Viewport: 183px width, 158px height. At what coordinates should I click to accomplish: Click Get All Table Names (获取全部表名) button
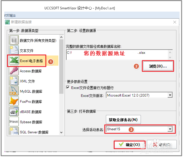pyautogui.click(x=123, y=119)
